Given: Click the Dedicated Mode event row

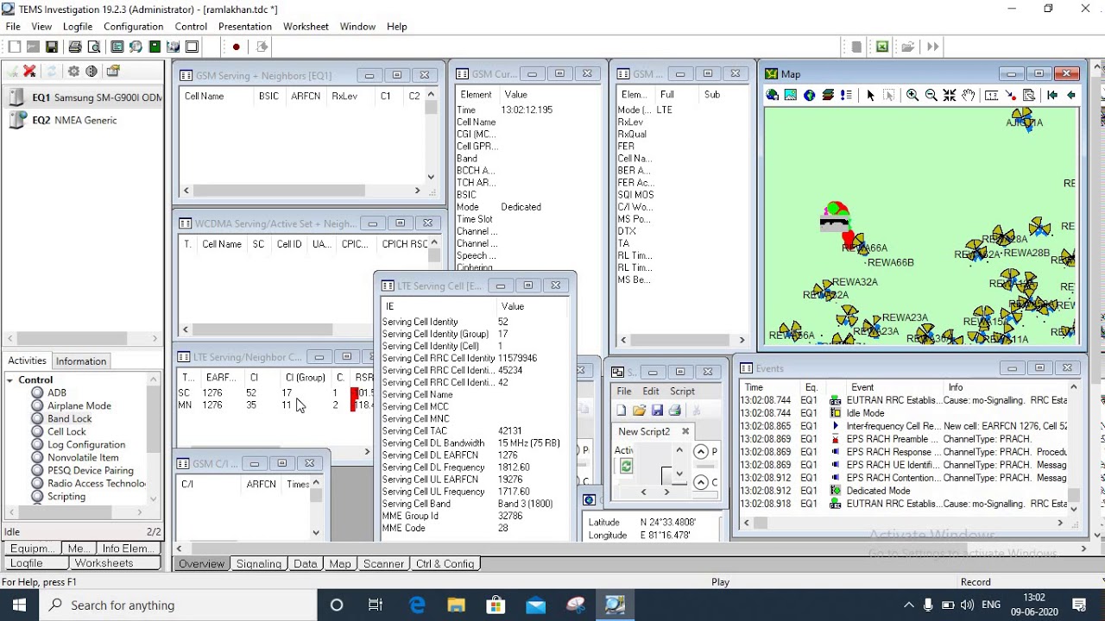Looking at the screenshot, I should click(905, 491).
